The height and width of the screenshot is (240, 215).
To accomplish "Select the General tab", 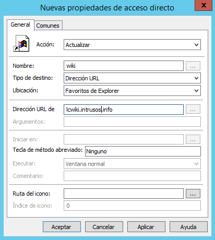I will tap(20, 25).
